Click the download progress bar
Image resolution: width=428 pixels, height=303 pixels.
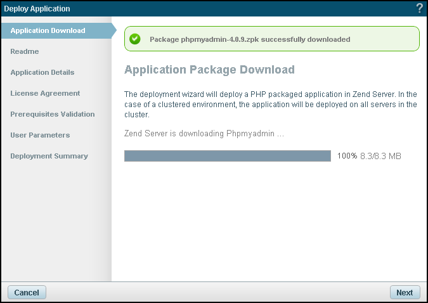[227, 156]
